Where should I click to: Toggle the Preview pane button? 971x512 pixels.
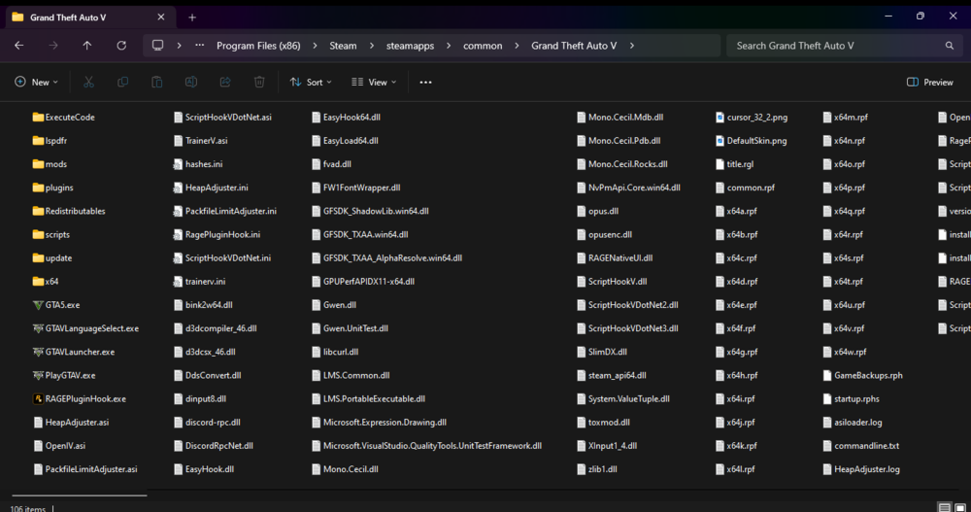click(x=929, y=83)
